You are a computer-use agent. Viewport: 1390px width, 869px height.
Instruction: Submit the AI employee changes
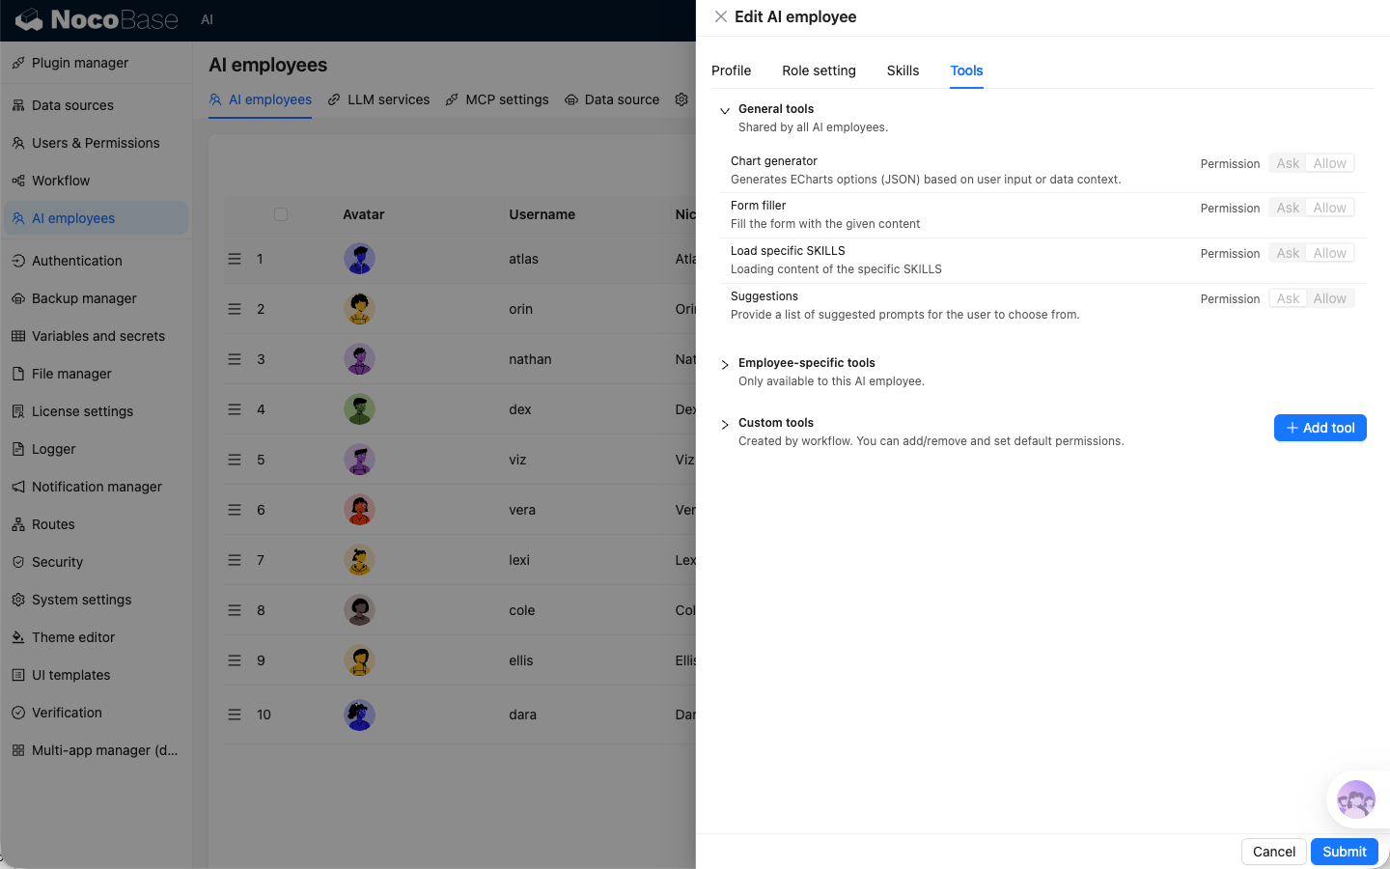(1344, 852)
